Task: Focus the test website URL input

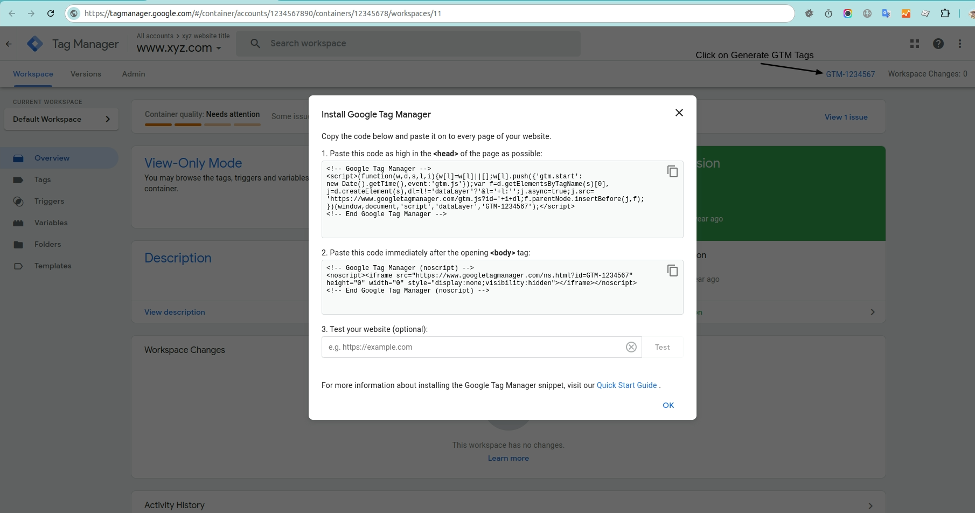Action: [x=474, y=347]
